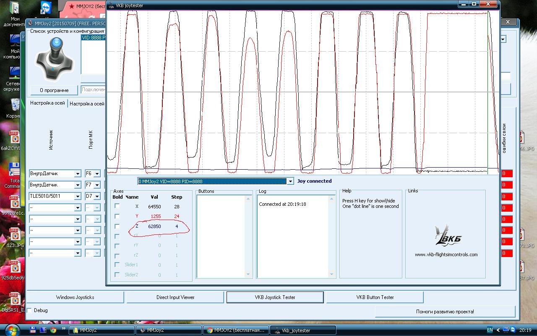The image size is (537, 336).
Task: Switch to first Настройка осей tab
Action: click(47, 103)
